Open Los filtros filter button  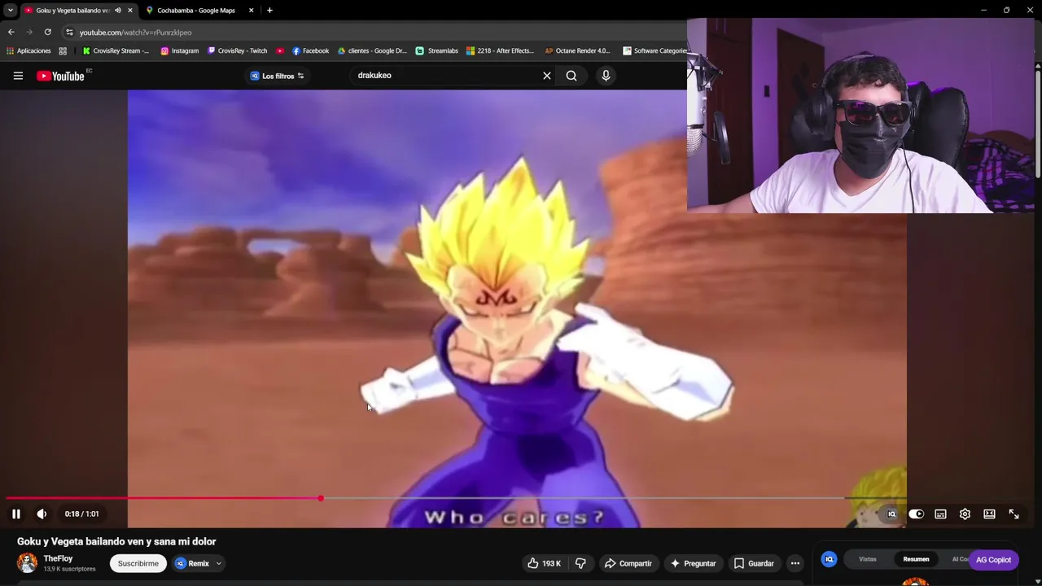(277, 76)
